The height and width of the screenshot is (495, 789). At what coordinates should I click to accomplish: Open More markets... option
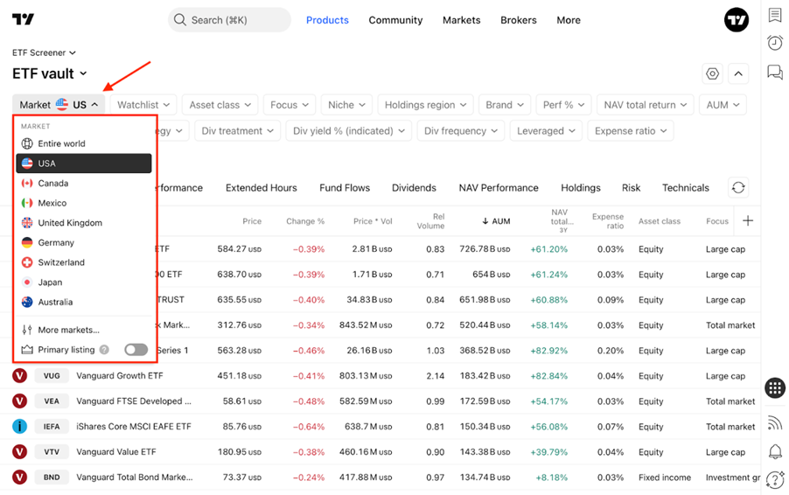point(83,330)
